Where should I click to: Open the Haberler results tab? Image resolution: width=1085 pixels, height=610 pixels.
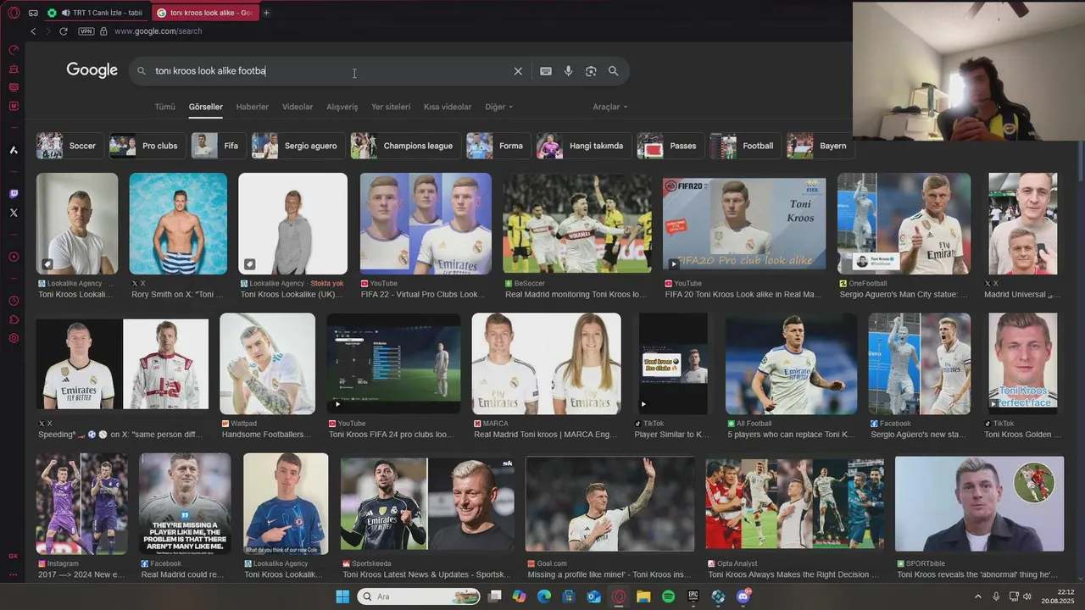coord(253,107)
